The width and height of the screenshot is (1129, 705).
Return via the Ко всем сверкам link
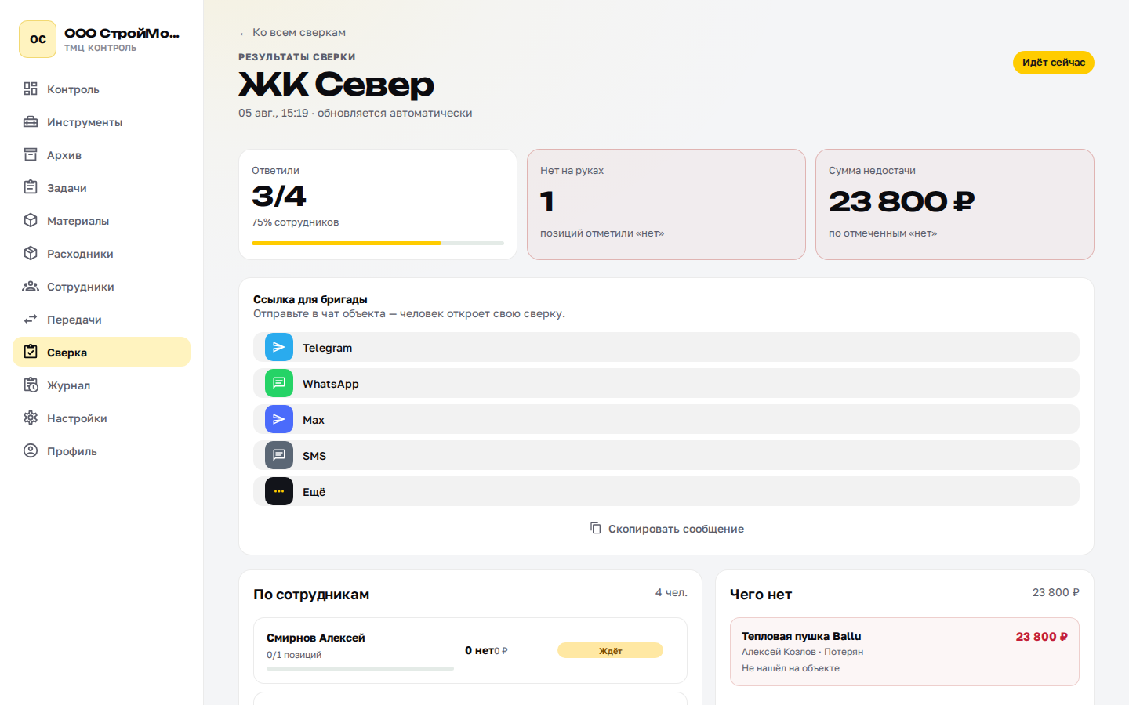[292, 32]
